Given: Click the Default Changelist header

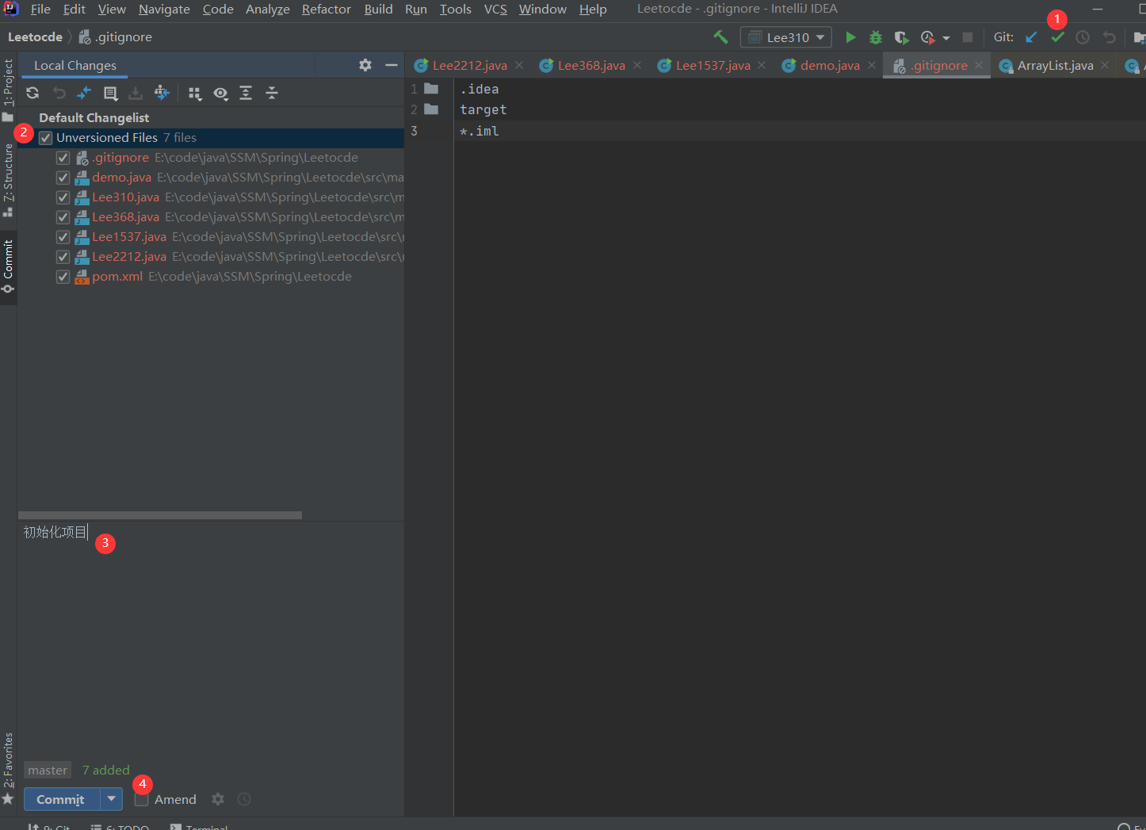Looking at the screenshot, I should click(94, 118).
